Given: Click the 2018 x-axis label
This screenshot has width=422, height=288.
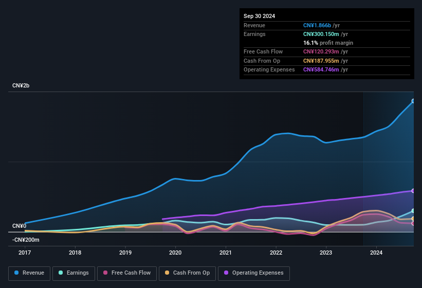Looking at the screenshot, I should coord(75,253).
